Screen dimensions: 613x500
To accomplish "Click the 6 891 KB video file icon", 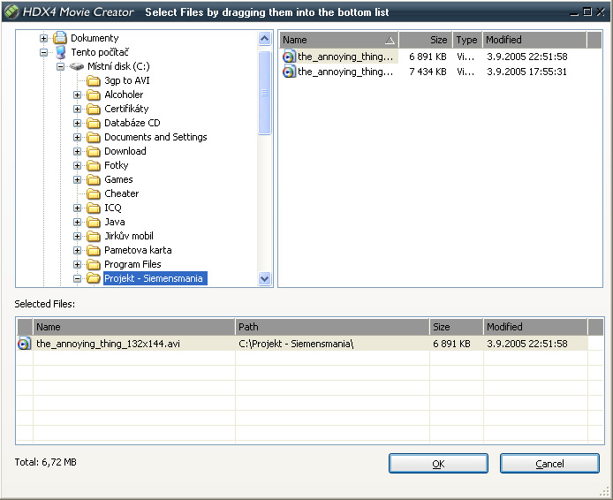I will [289, 57].
